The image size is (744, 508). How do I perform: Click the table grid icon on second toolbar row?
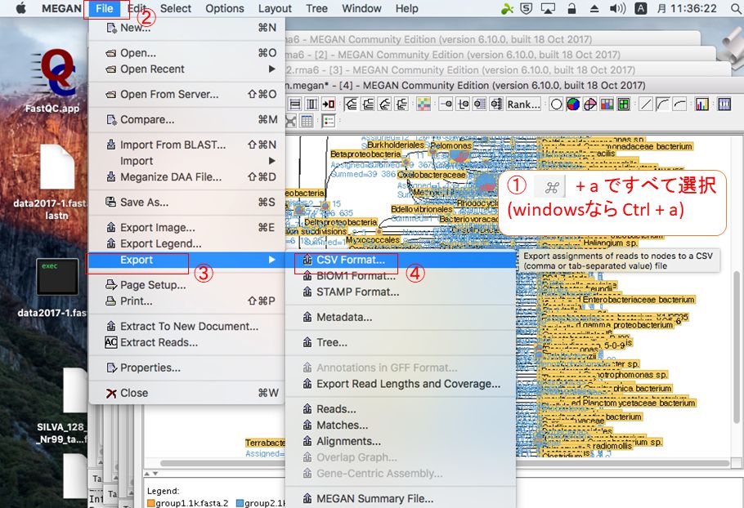307,121
